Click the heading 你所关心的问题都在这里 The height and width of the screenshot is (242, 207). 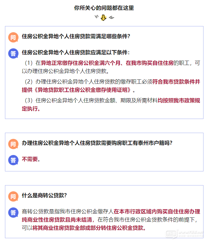tap(104, 8)
